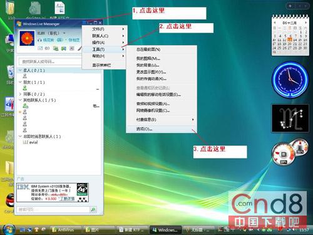Toggle 总在最前面(N) in the Tools submenu

coord(162,50)
